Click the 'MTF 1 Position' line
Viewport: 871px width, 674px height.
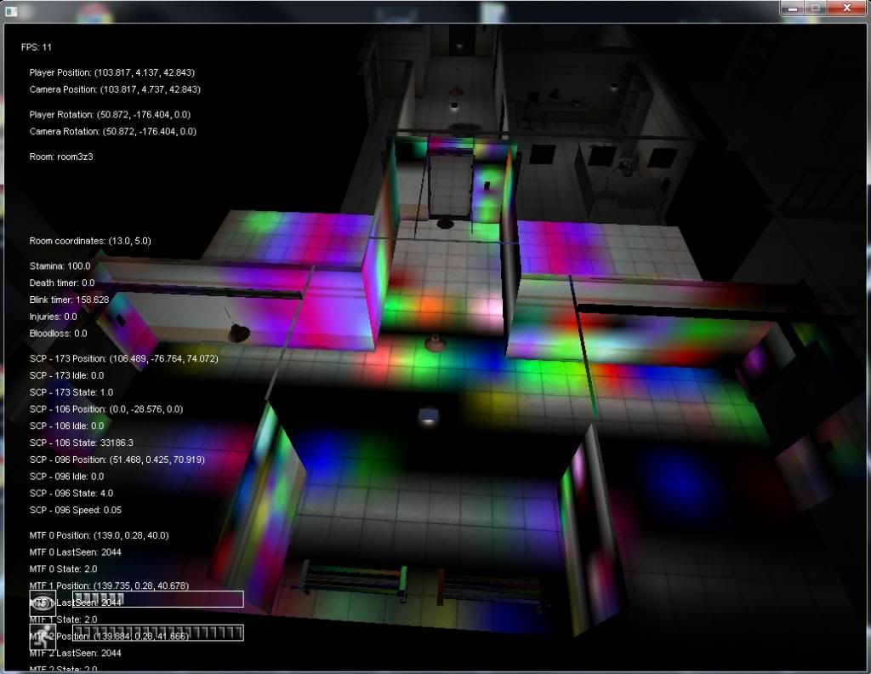pyautogui.click(x=109, y=585)
